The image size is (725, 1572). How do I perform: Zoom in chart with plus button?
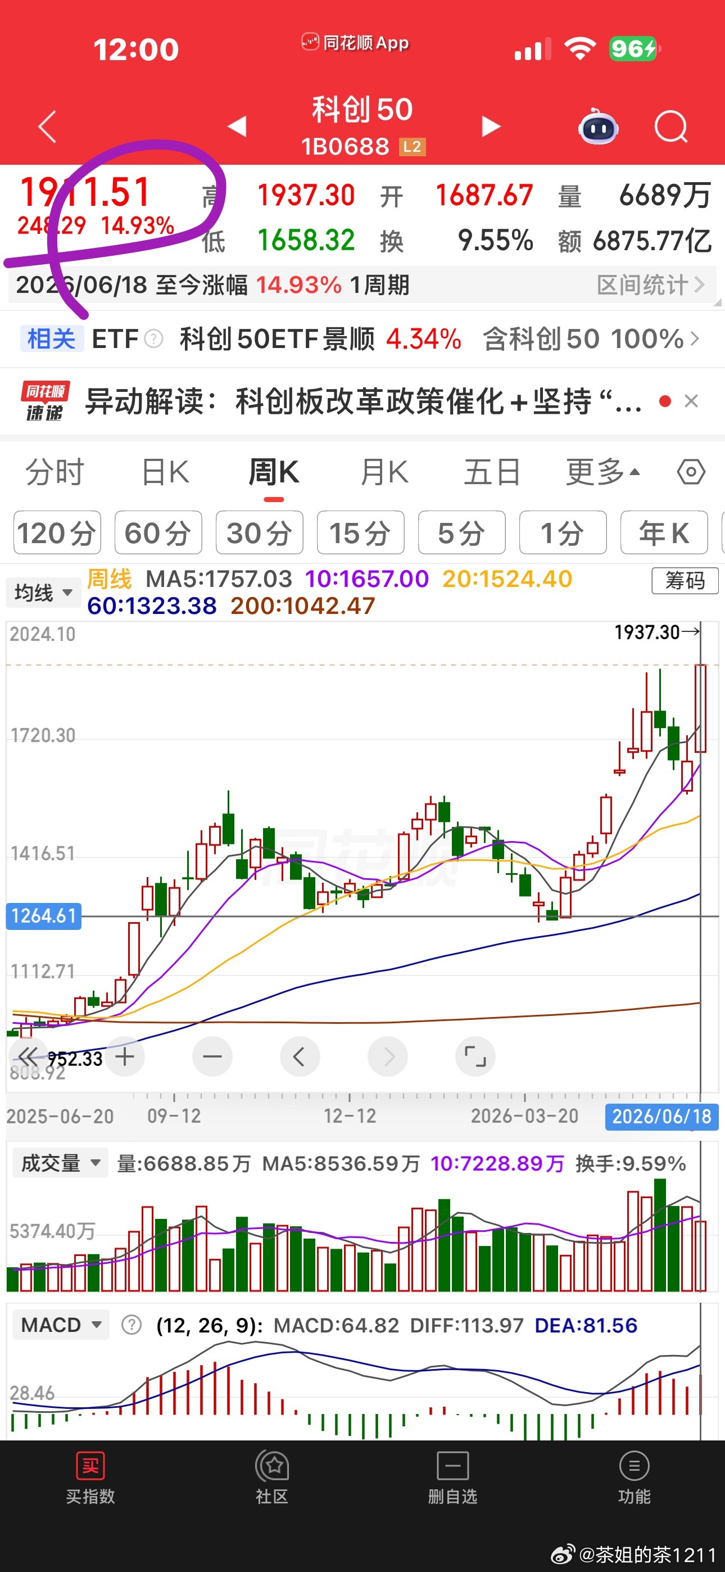[125, 1056]
